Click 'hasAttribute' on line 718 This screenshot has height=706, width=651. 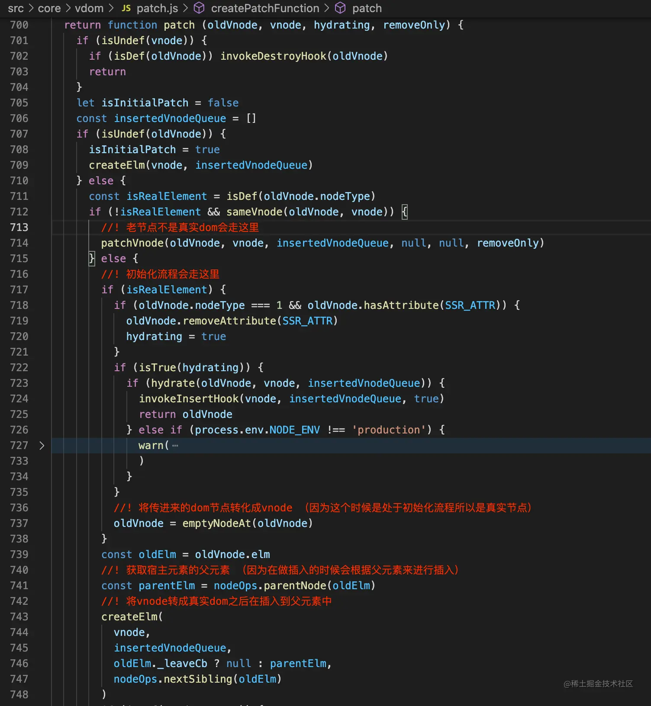pyautogui.click(x=401, y=305)
